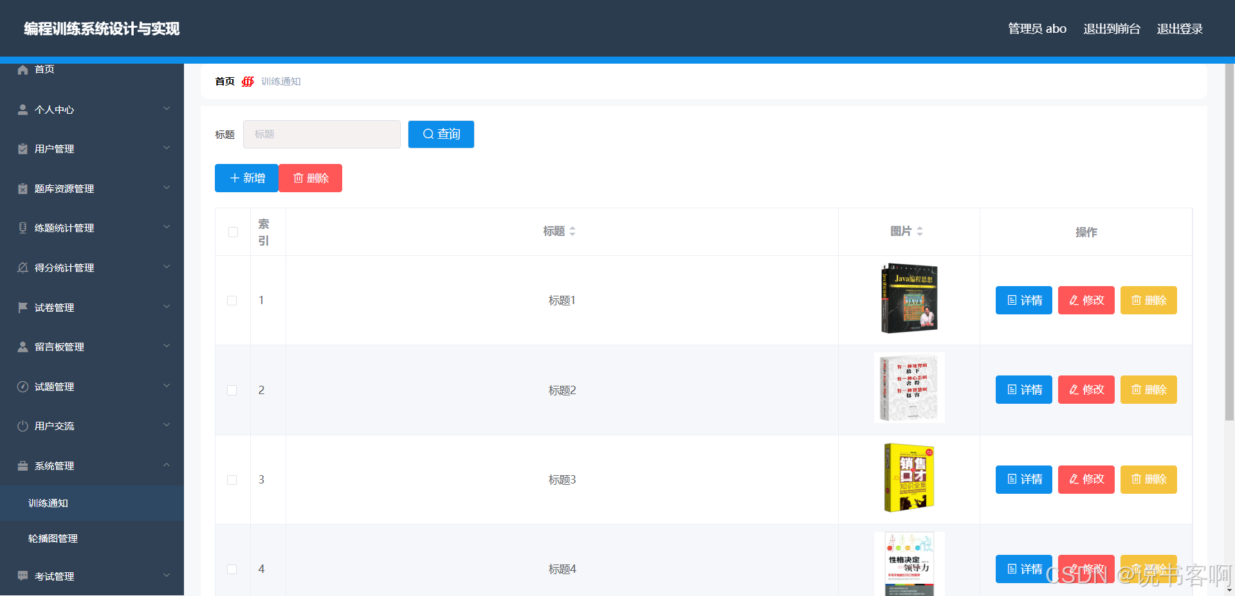Click the 删除 button for 标题2

pyautogui.click(x=1149, y=390)
